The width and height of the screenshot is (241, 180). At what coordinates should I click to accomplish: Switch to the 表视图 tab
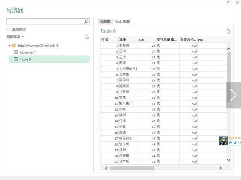(x=105, y=22)
